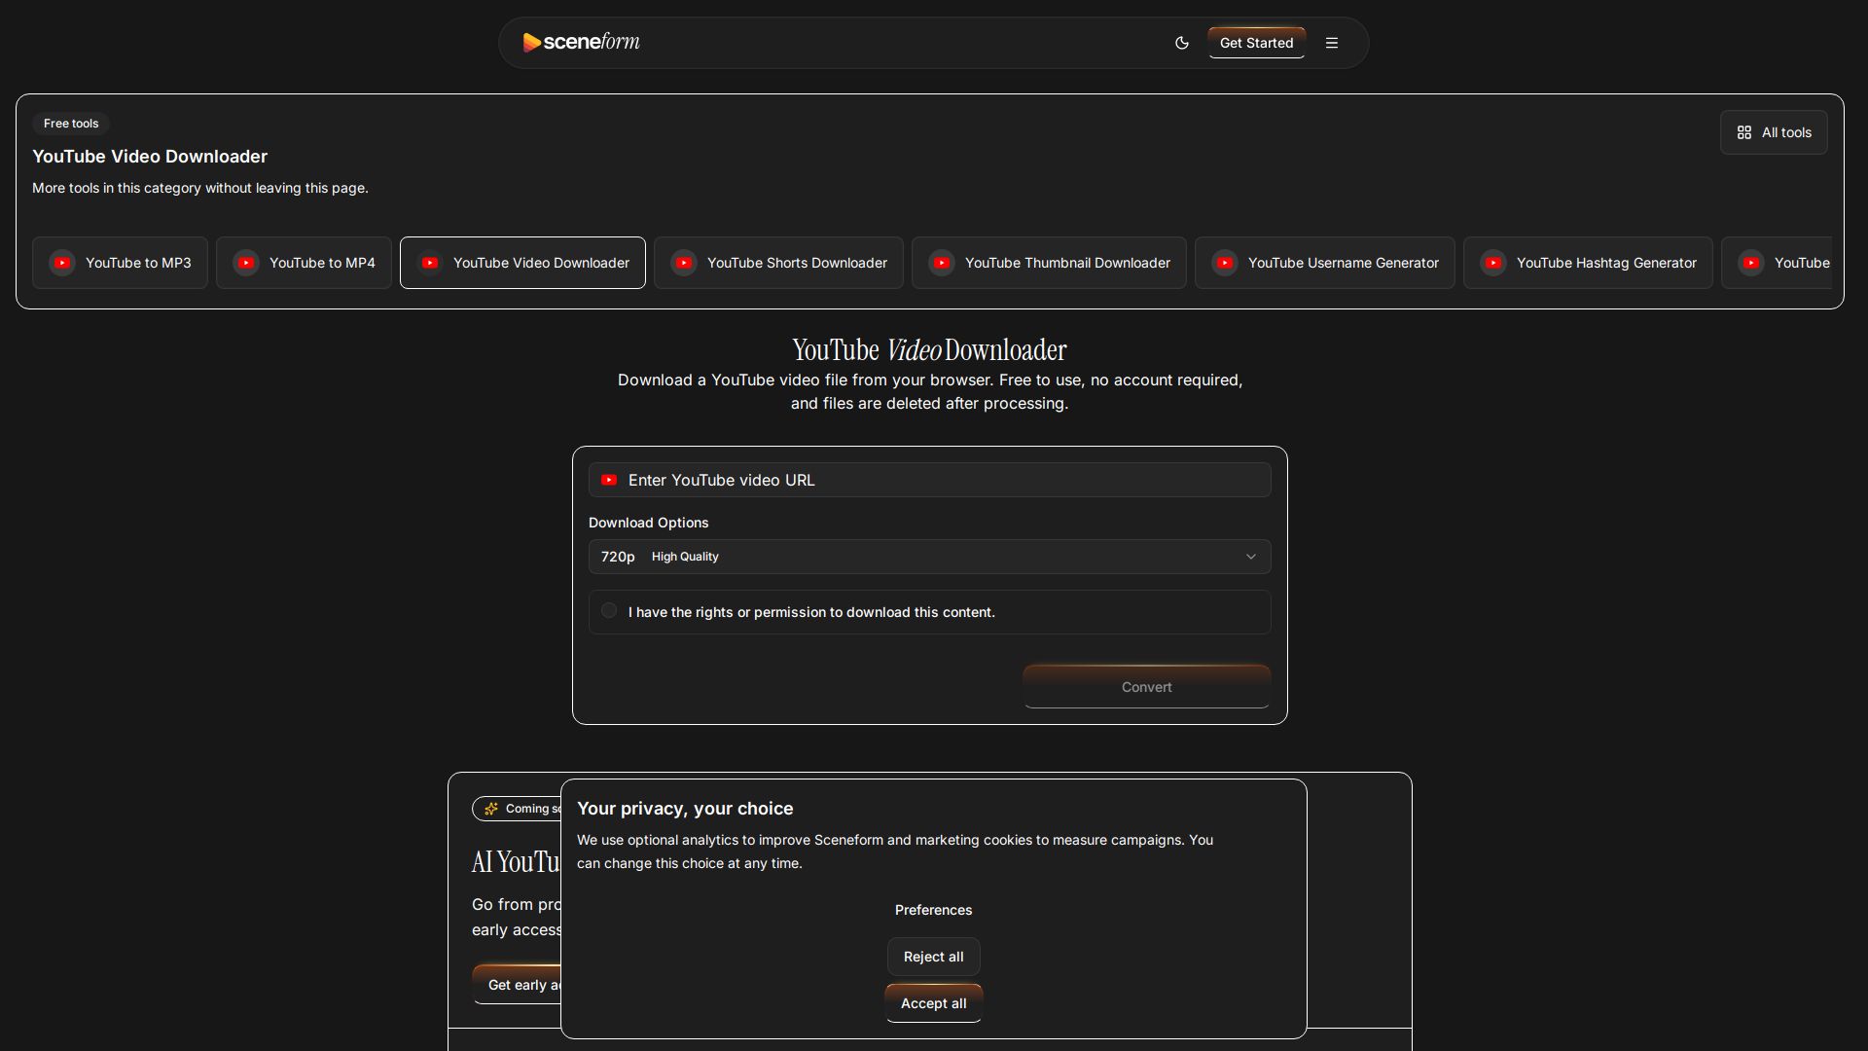Screen dimensions: 1868x1051
Task: Click the Free tools badge
Action: coord(71,124)
